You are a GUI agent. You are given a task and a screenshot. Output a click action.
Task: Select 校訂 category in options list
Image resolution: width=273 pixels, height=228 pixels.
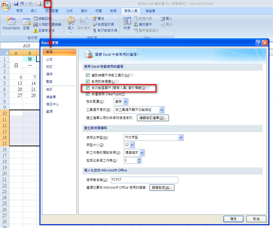pyautogui.click(x=59, y=67)
